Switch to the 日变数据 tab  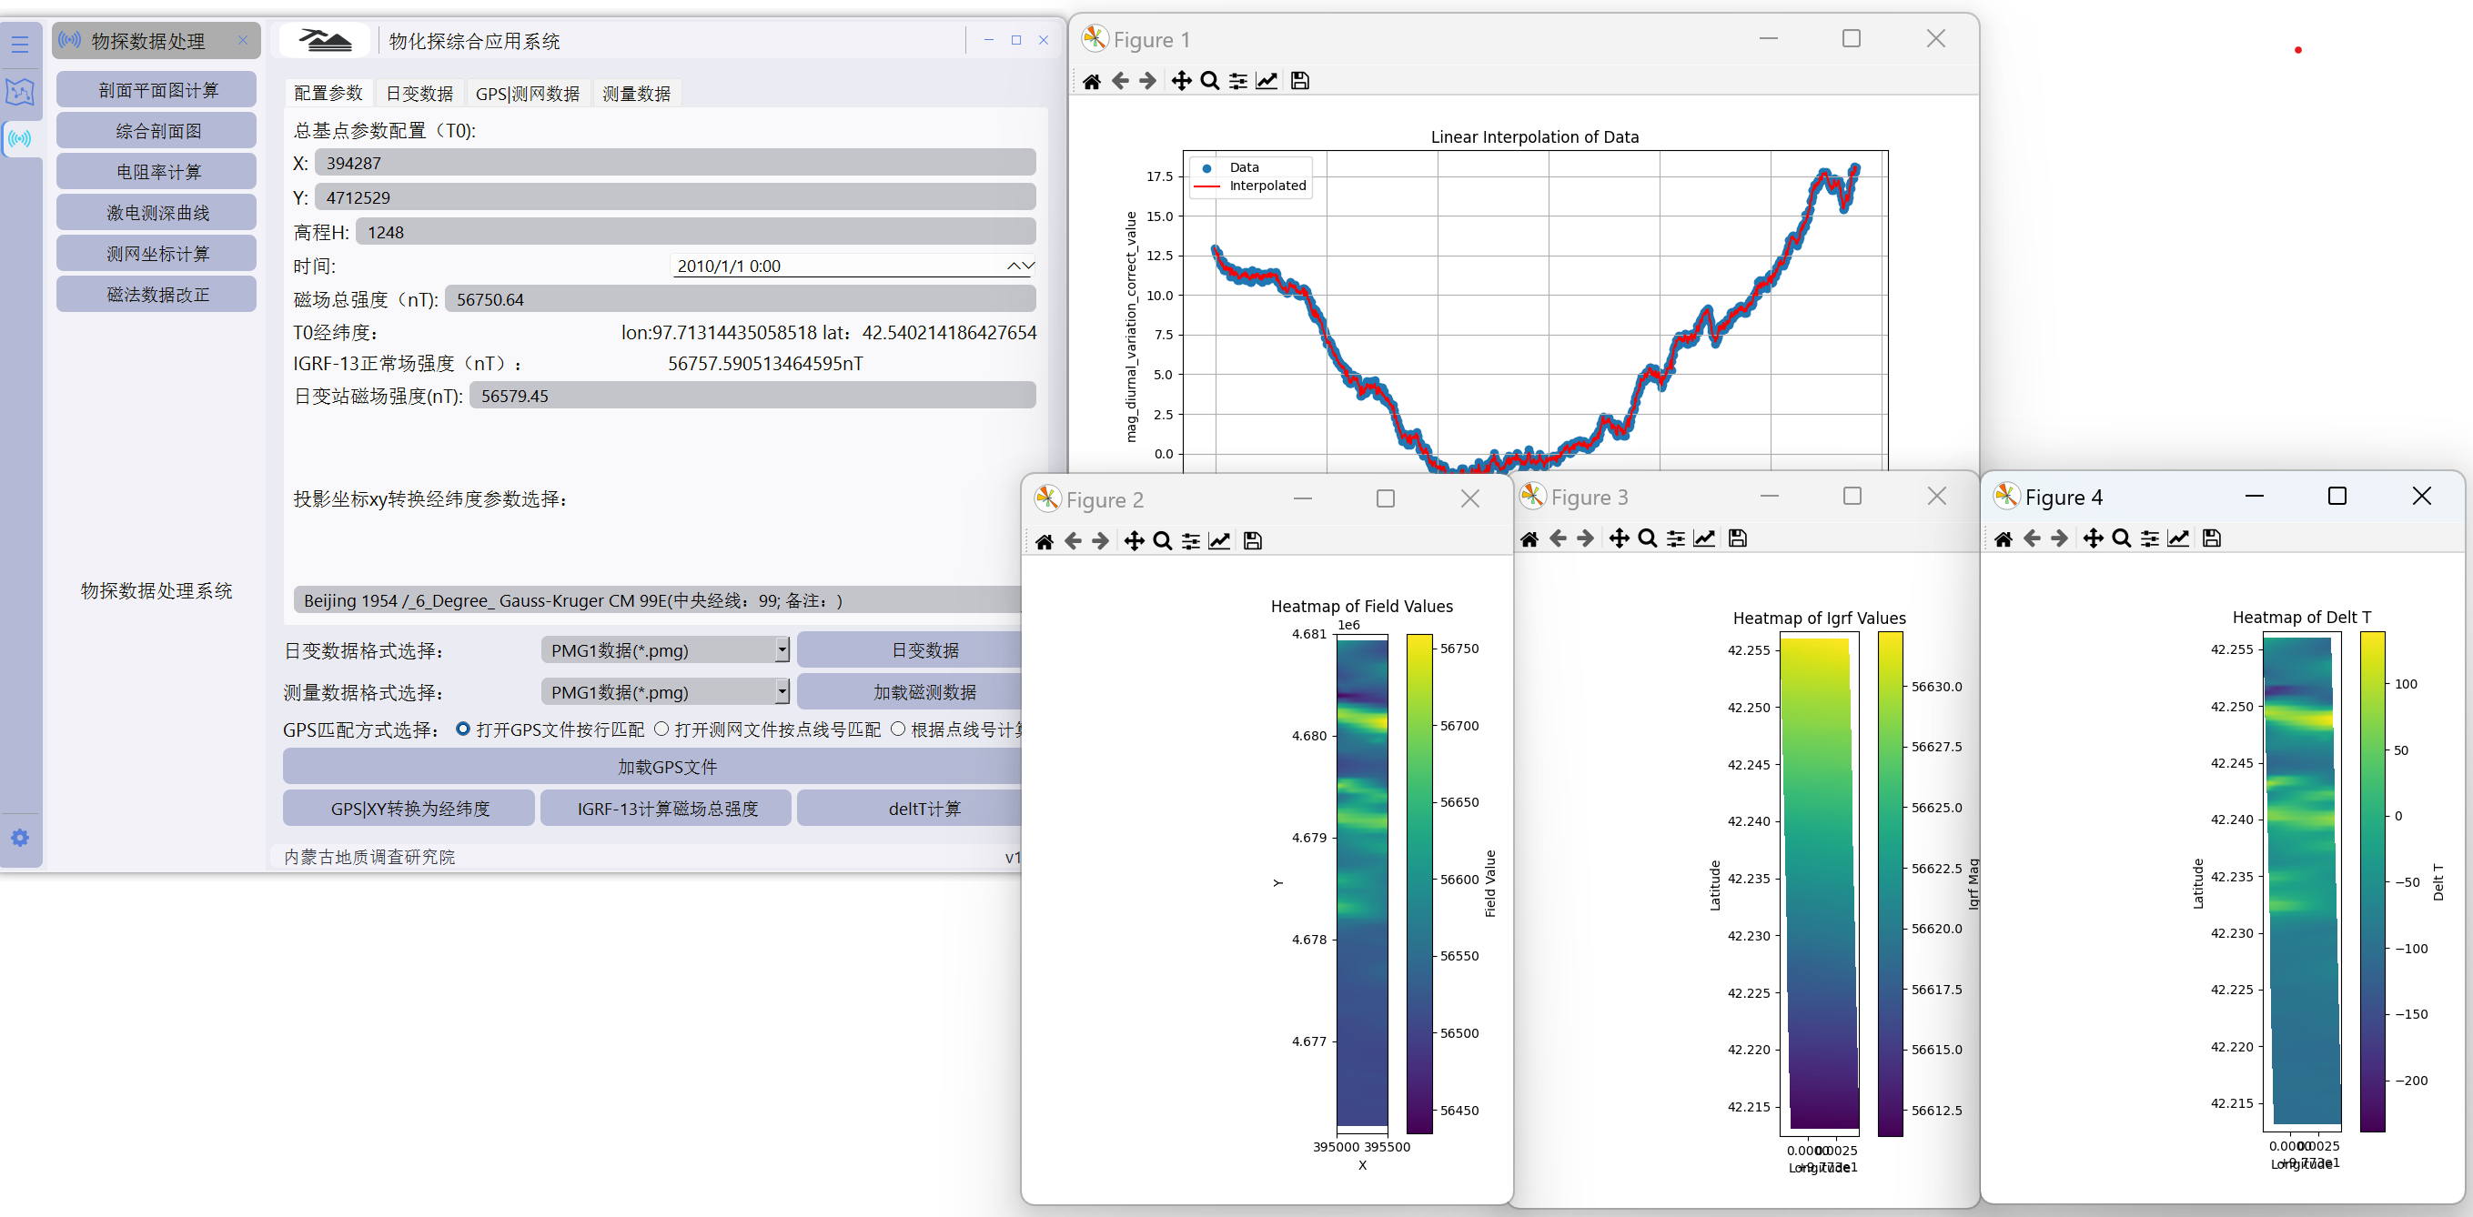pos(419,93)
